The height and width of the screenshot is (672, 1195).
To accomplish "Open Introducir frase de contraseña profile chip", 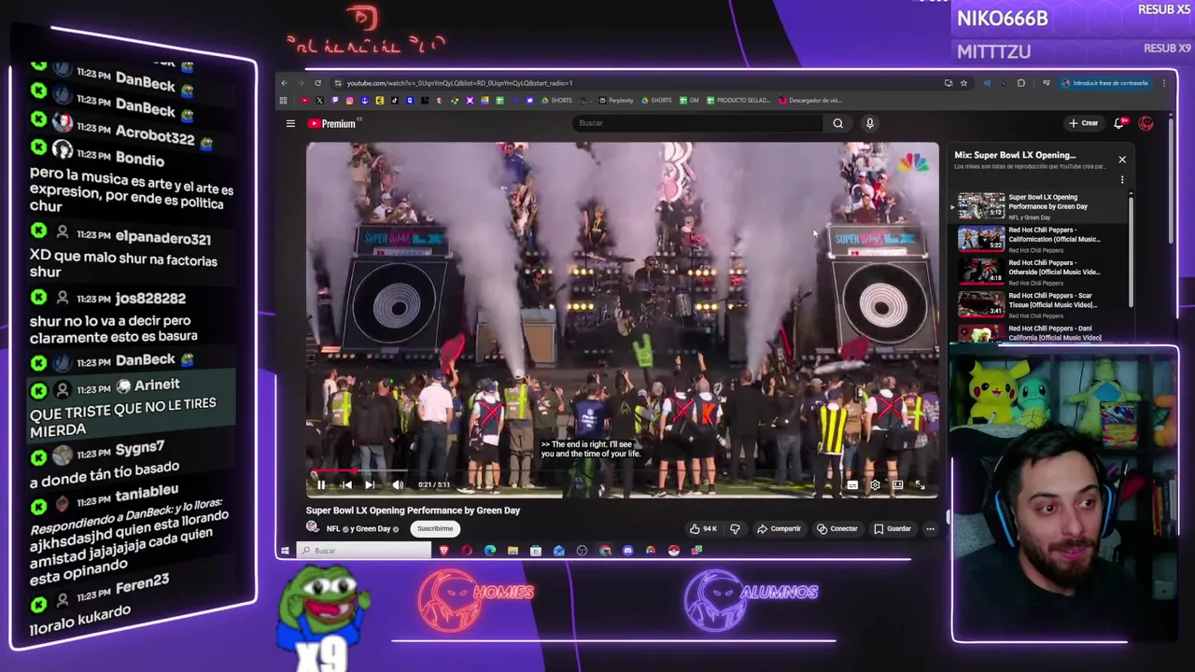I will [1104, 83].
